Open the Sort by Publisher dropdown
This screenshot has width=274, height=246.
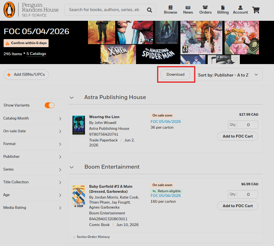coord(228,75)
